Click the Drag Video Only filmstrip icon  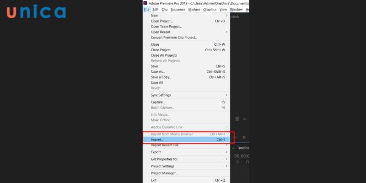click(237, 119)
